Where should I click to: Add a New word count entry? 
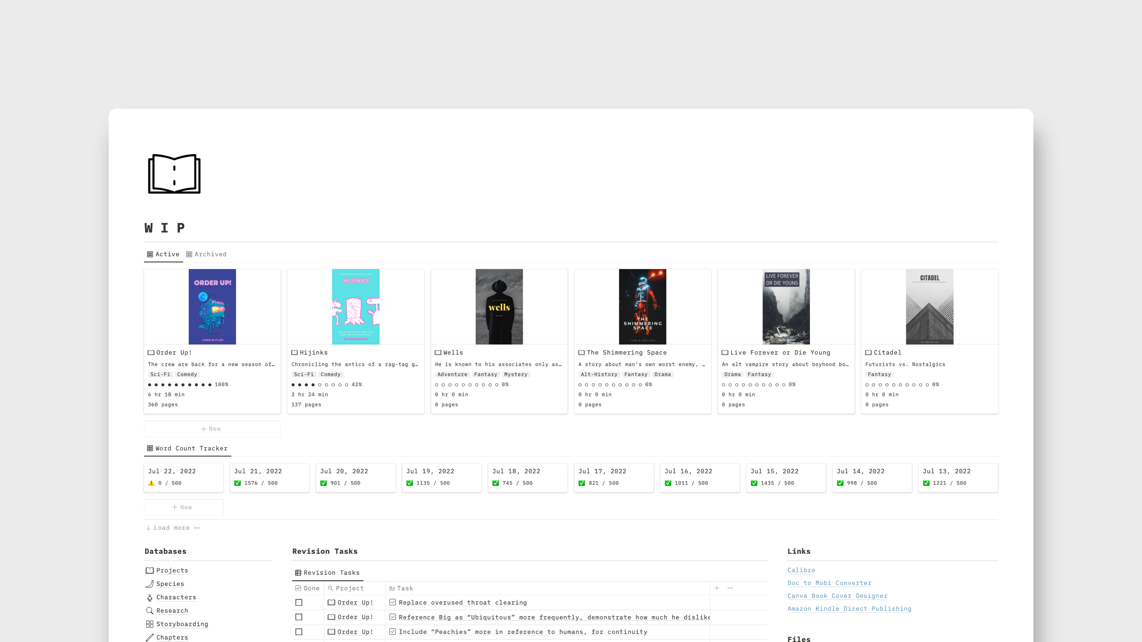click(x=183, y=507)
